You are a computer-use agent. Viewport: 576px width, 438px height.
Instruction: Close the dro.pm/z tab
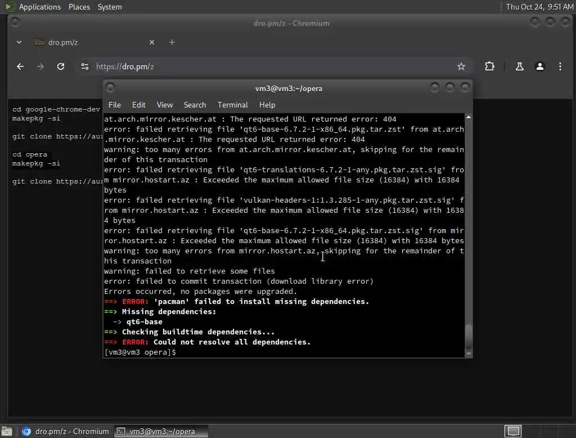[x=152, y=42]
